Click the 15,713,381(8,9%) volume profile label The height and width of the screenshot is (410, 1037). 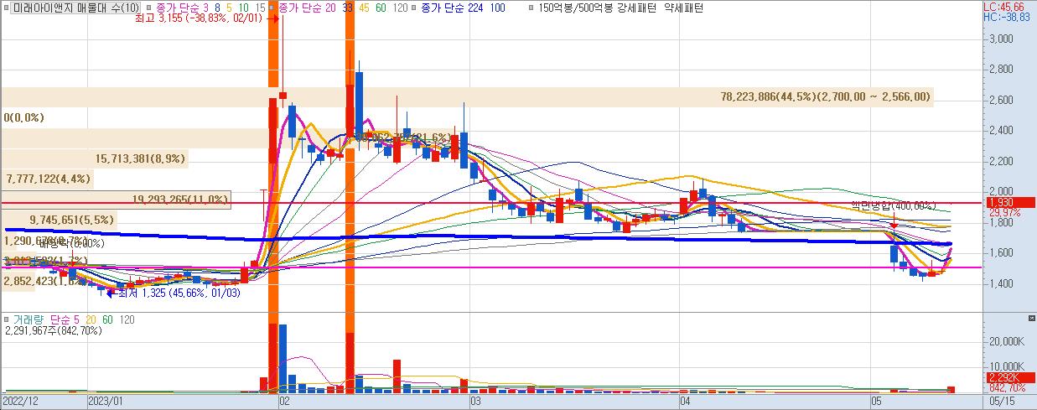140,158
